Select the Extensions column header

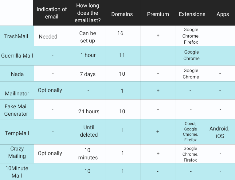[192, 14]
